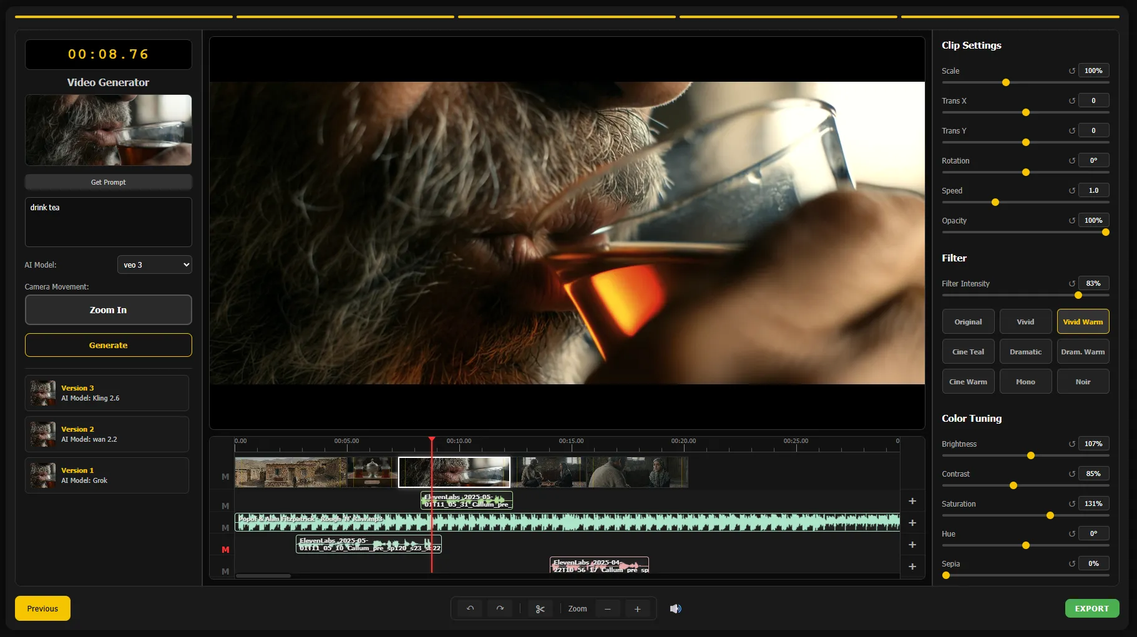Reset the Filter Intensity value
Viewport: 1137px width, 637px height.
point(1072,283)
